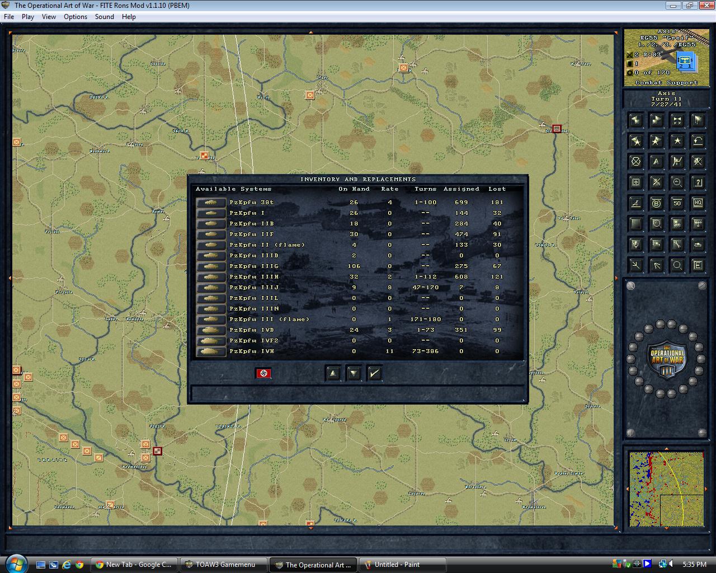Click the next formation star-arrow icon
716x573 pixels.
pyautogui.click(x=656, y=140)
